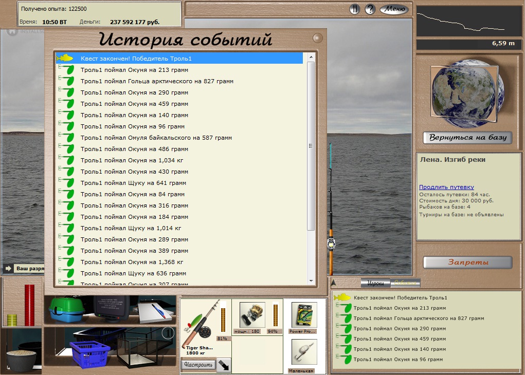Select row Квест закончен! Победитель Троль1 in history
525x375 pixels.
(x=179, y=58)
